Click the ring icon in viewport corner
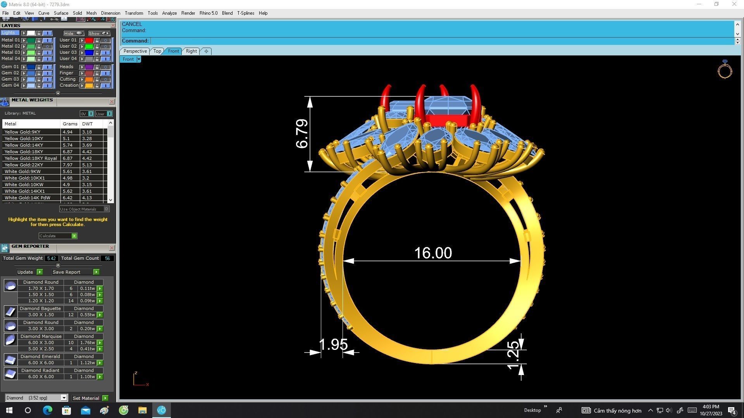Viewport: 744px width, 418px height. [725, 69]
